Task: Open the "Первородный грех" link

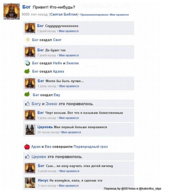Action: (x=91, y=147)
